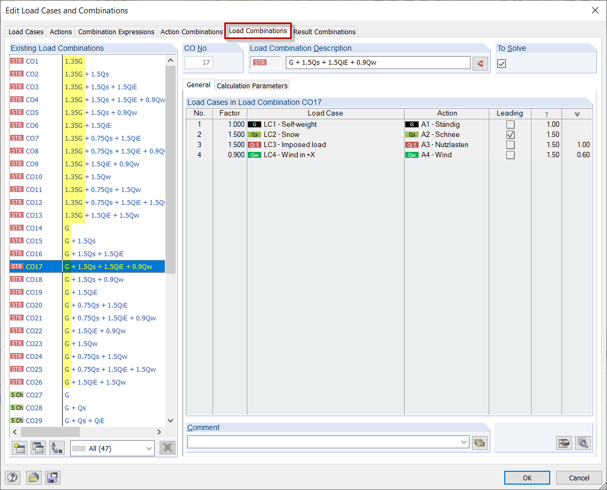Click the Cancel button
Screen dimensions: 607x490
tap(579, 478)
